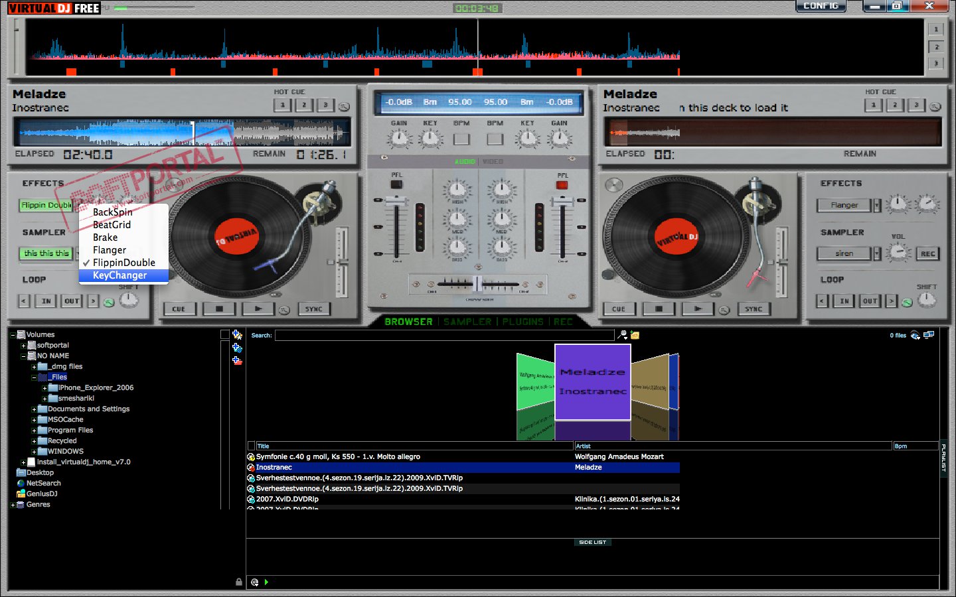Image resolution: width=956 pixels, height=597 pixels.
Task: Toggle the right channel PFL headphone button
Action: (562, 185)
